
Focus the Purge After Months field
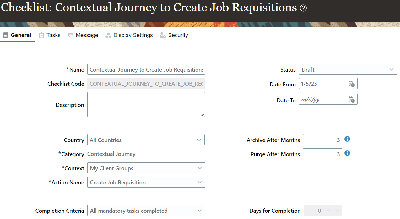(x=322, y=154)
